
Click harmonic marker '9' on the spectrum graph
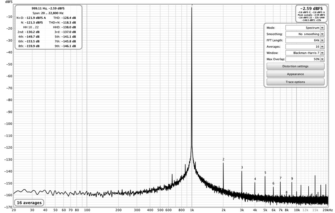tap(292, 179)
